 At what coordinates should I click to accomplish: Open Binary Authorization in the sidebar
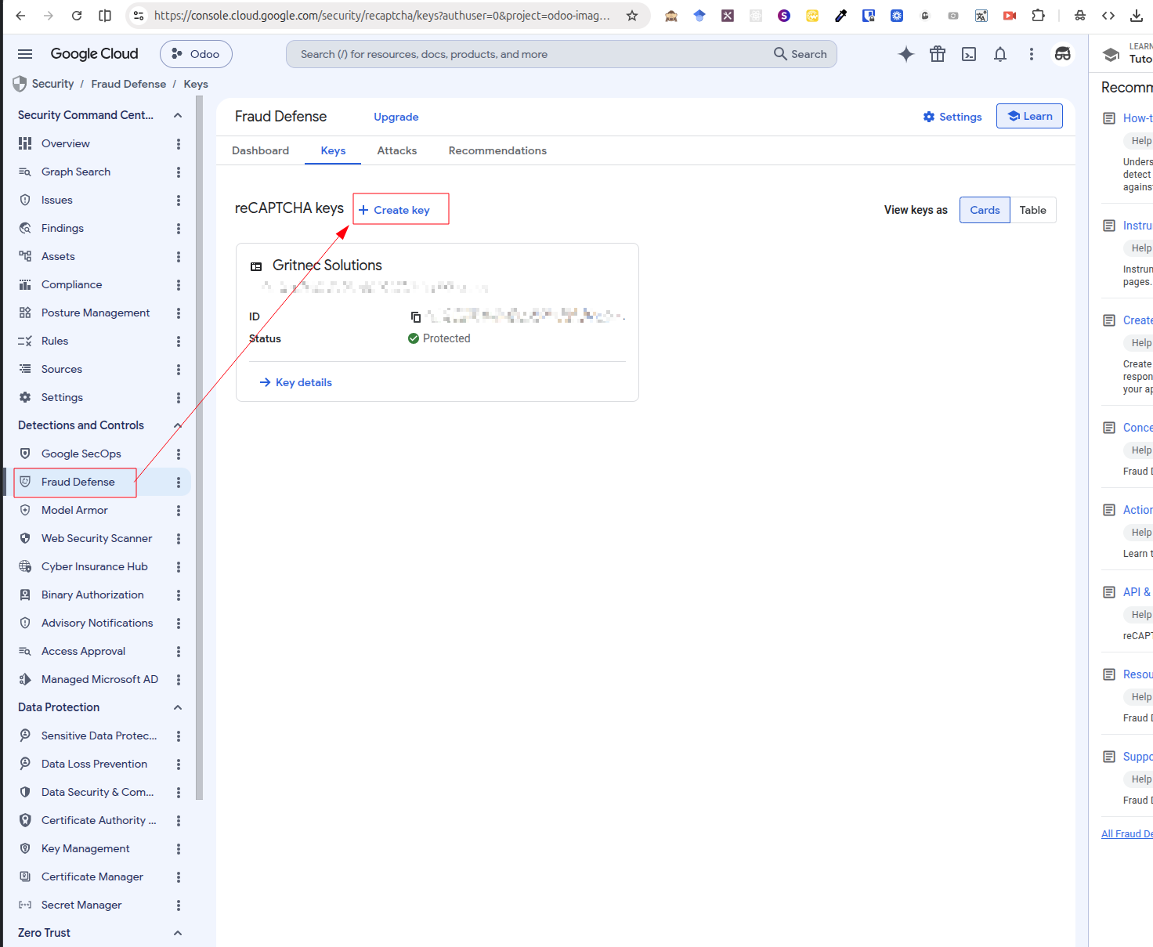(92, 595)
